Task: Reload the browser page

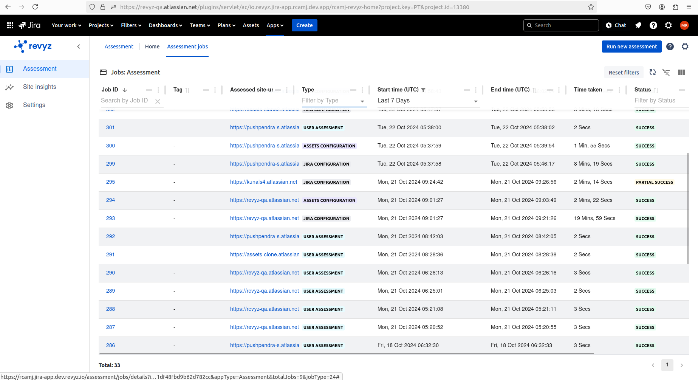Action: (35, 7)
